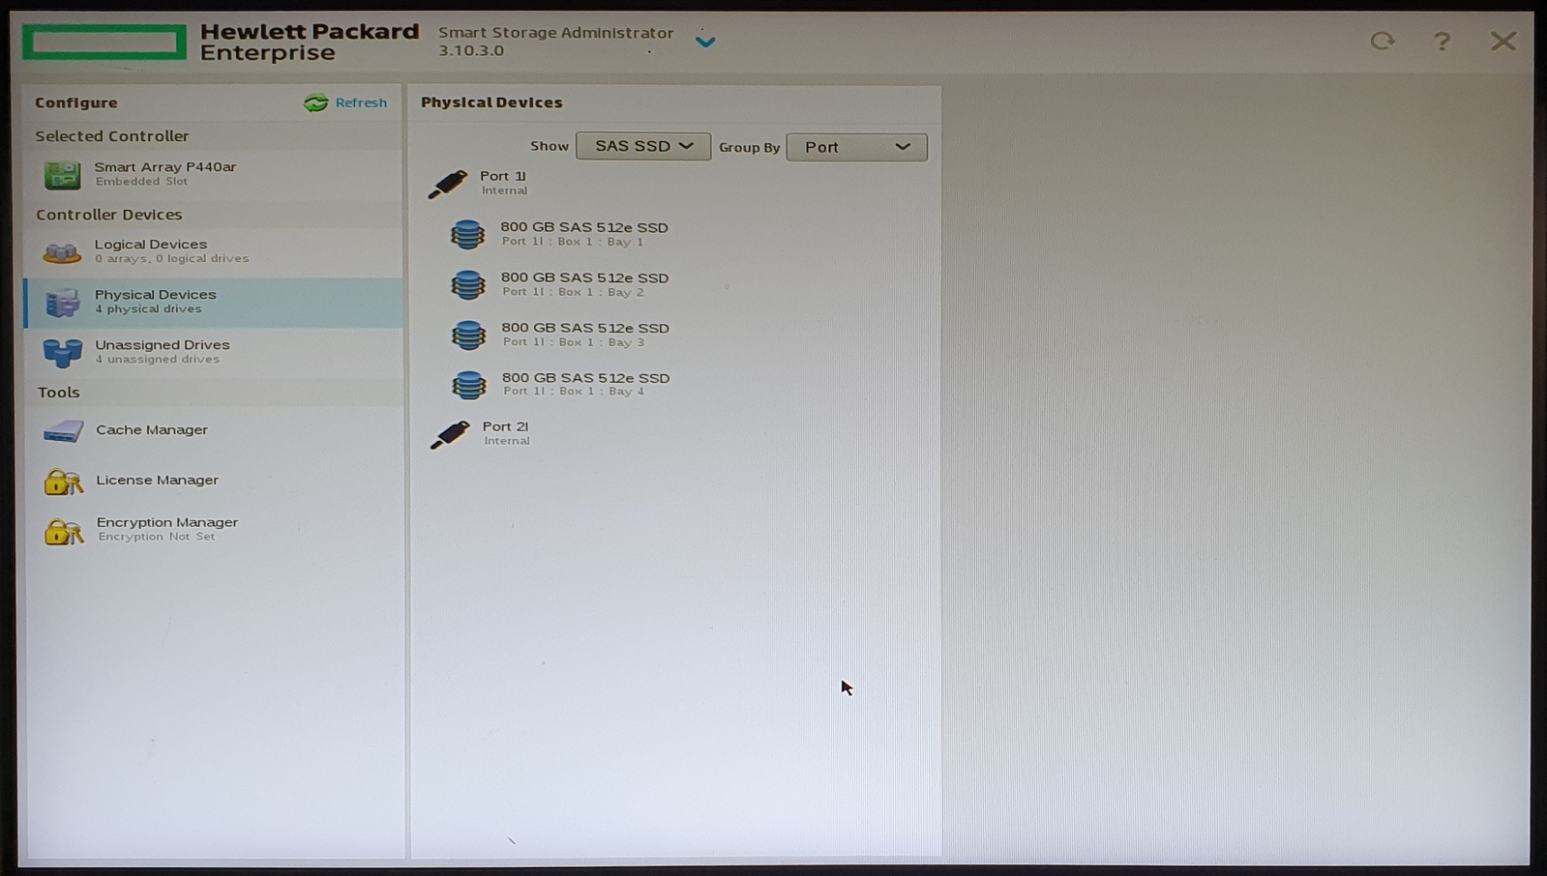Open Encryption Manager lock icon
1547x876 pixels.
pyautogui.click(x=63, y=531)
